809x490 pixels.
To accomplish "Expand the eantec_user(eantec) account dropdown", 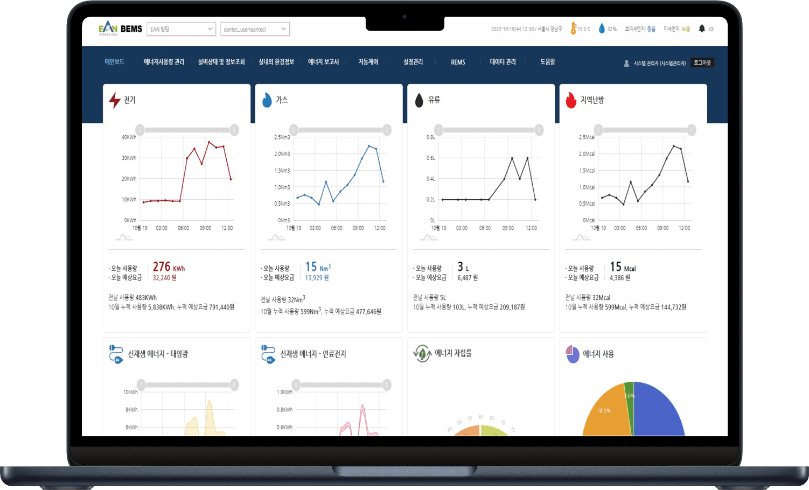I will click(255, 29).
